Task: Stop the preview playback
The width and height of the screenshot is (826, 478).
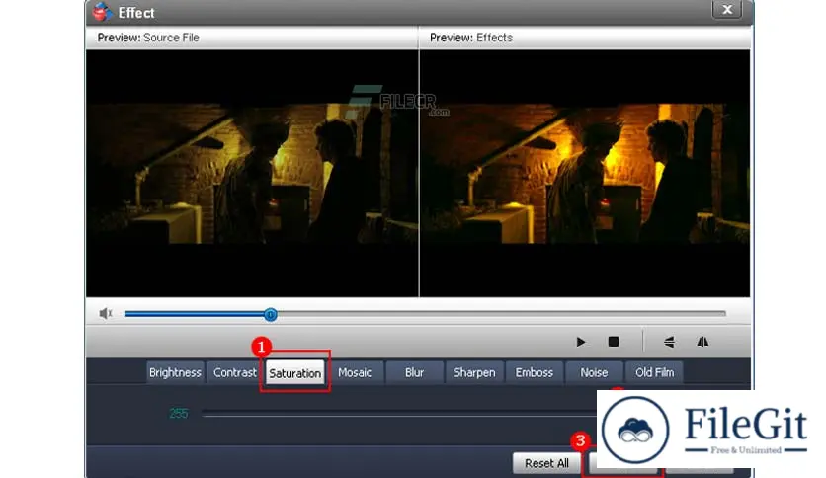Action: tap(614, 342)
